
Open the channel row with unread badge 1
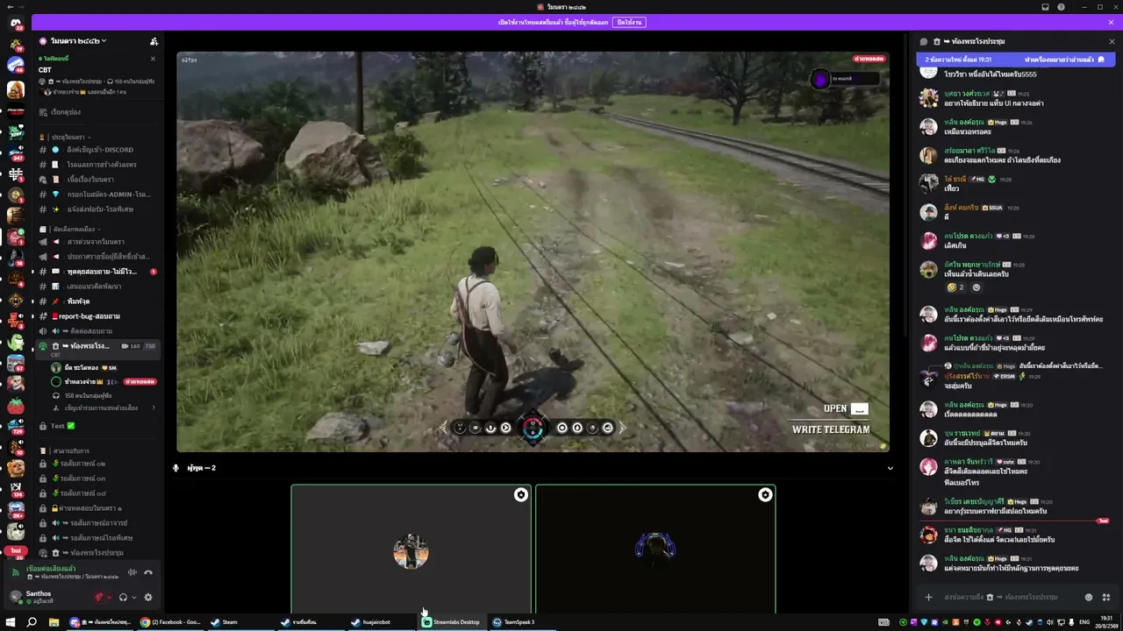(x=98, y=272)
